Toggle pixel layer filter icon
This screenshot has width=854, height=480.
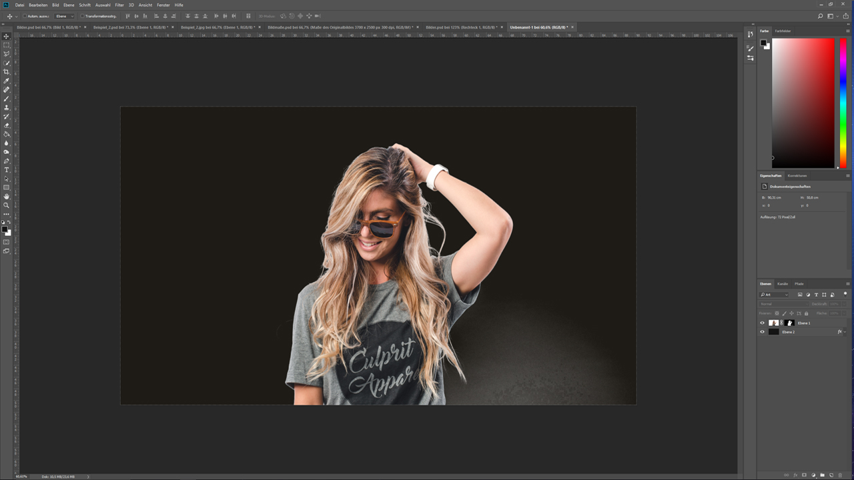[x=800, y=295]
